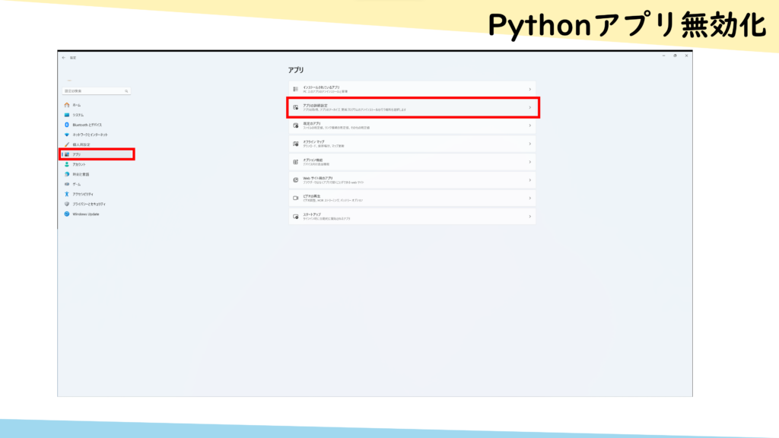Expand the apps for websites chevron
The width and height of the screenshot is (779, 438).
point(529,180)
